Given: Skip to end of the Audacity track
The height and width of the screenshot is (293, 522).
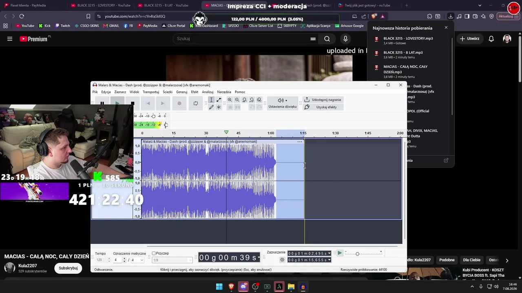Looking at the screenshot, I should pyautogui.click(x=163, y=103).
